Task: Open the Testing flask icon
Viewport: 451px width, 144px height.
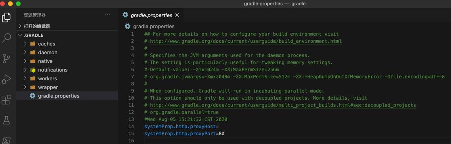Action: coord(6,120)
